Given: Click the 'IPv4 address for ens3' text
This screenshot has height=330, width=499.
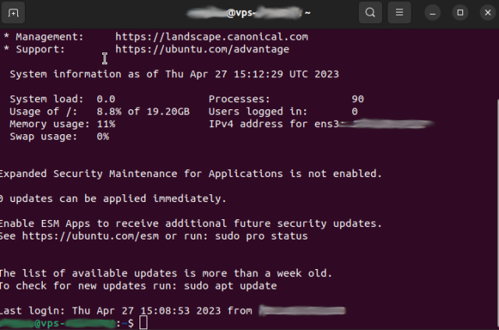Looking at the screenshot, I should pos(274,124).
